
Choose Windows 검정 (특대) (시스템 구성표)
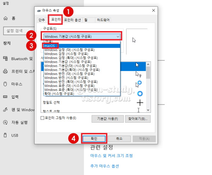click(82, 58)
